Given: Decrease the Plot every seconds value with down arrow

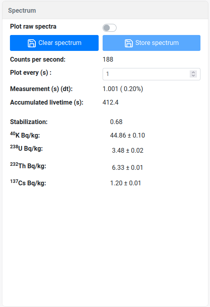Looking at the screenshot, I should pyautogui.click(x=193, y=76).
